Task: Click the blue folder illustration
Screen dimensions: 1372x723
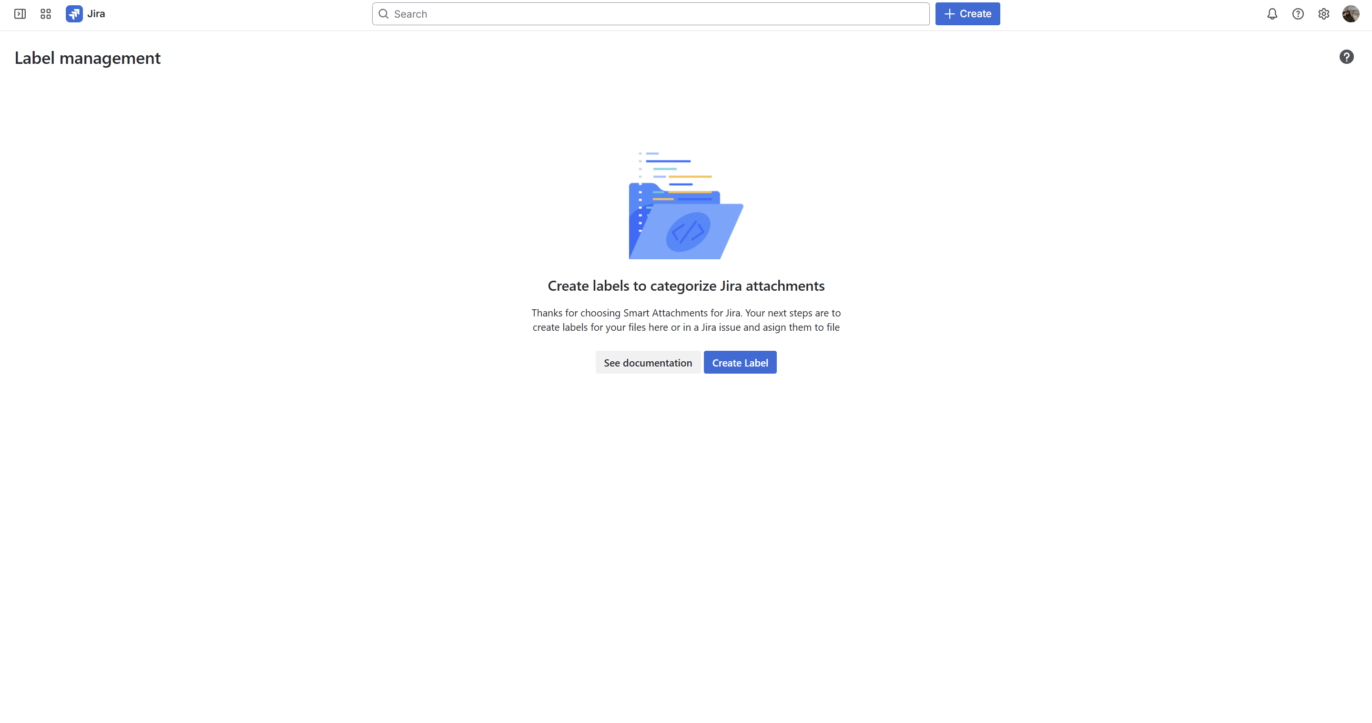Action: (x=686, y=206)
